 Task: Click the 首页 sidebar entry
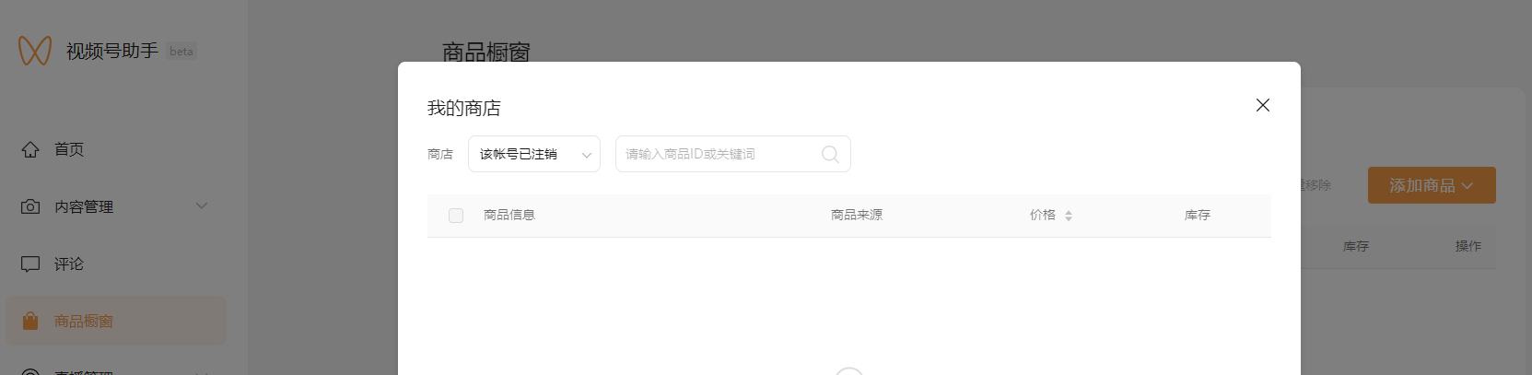[x=115, y=149]
